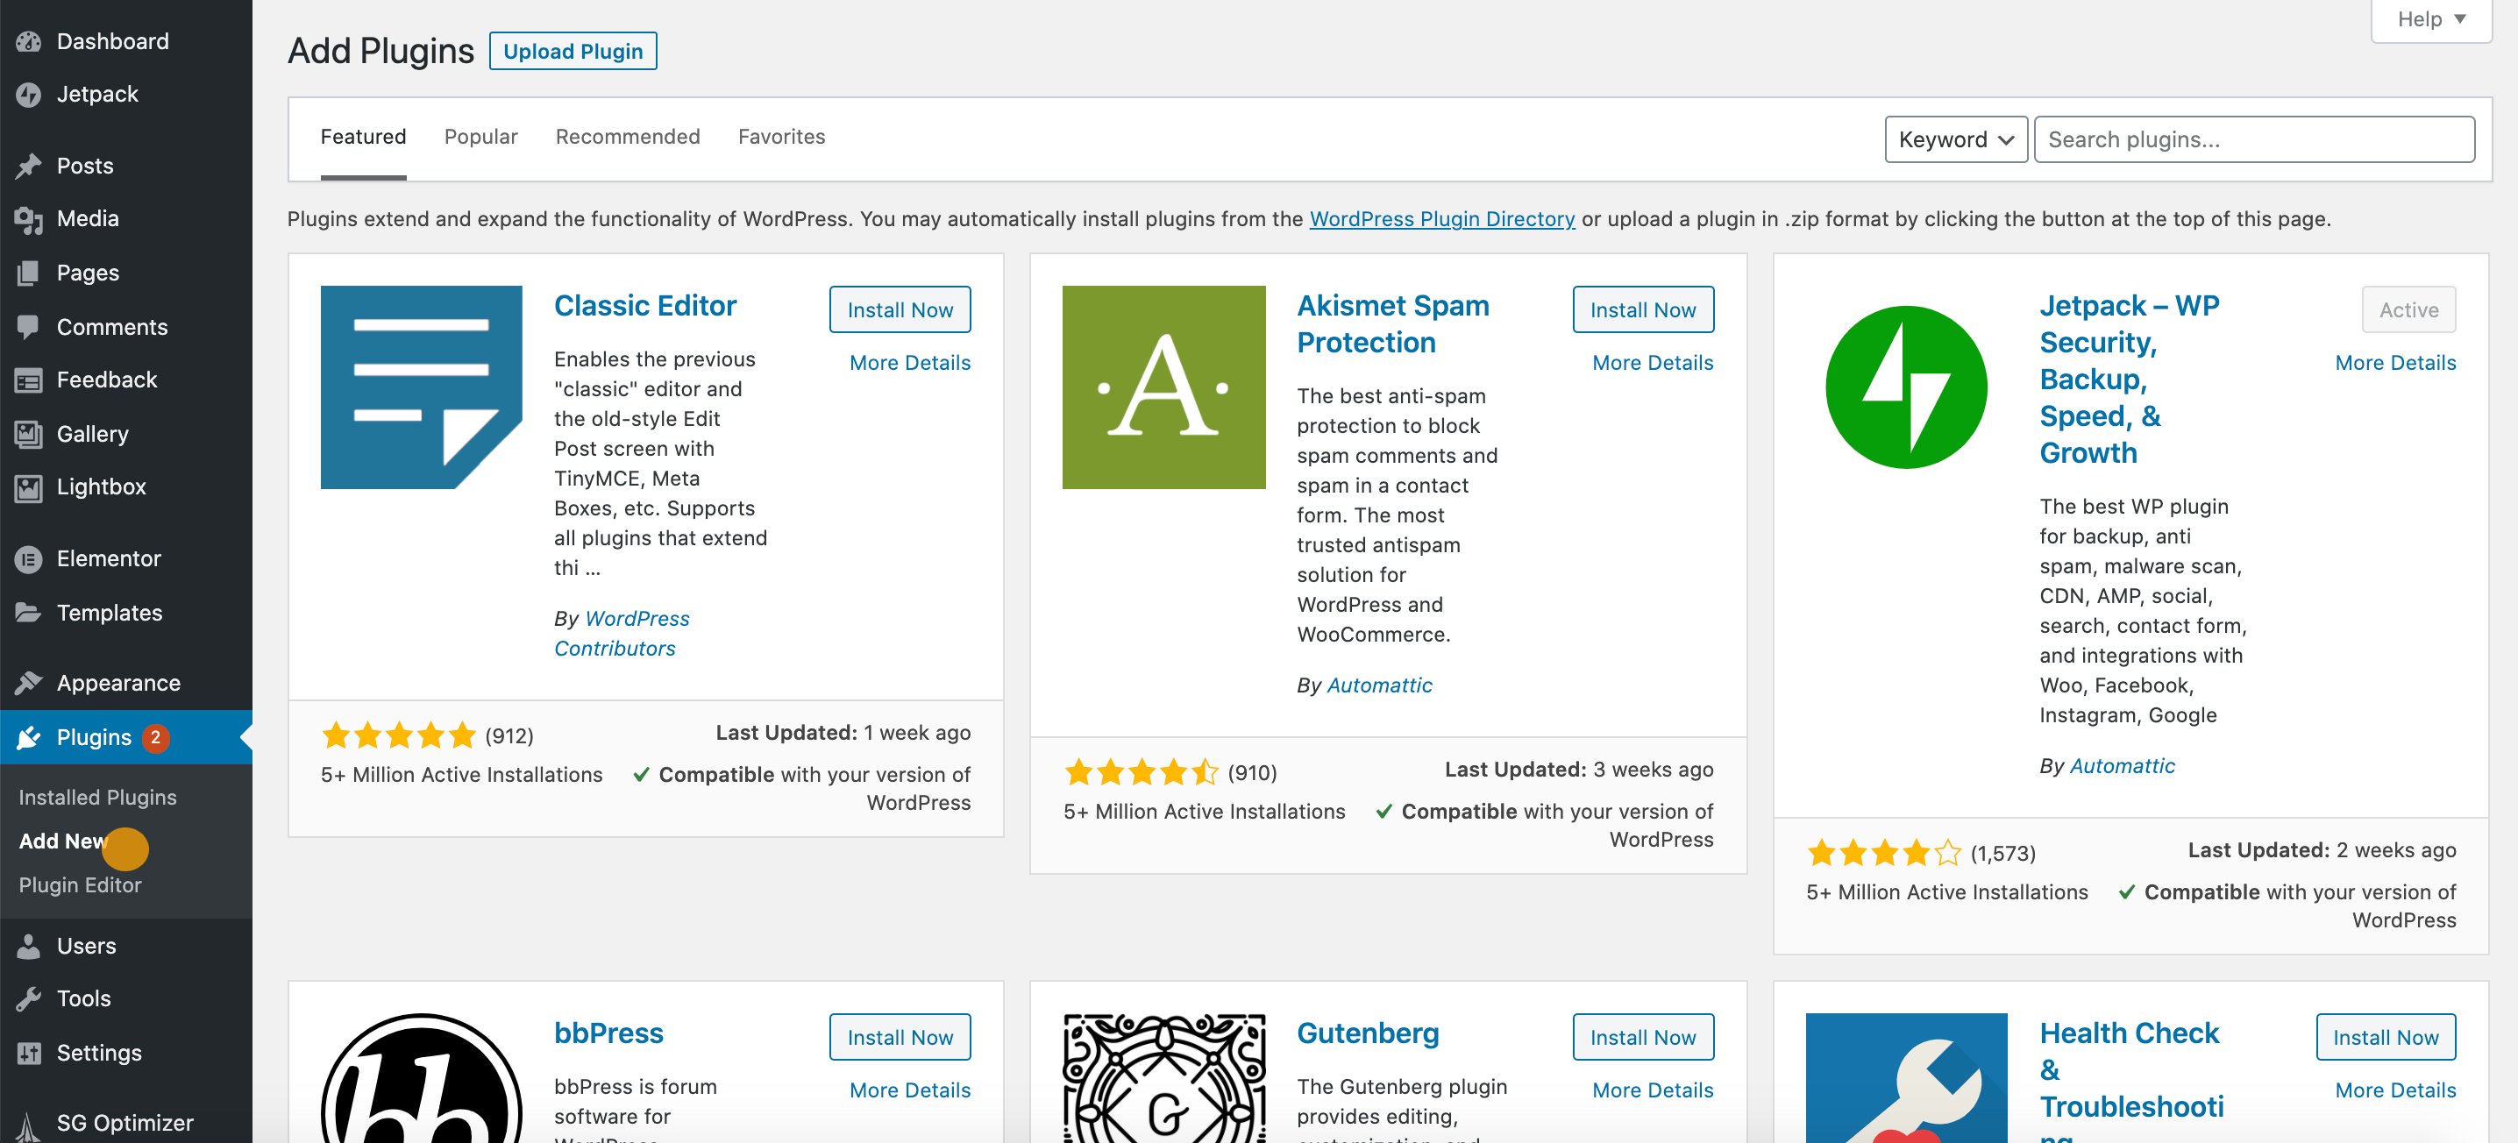
Task: Install Health Check & Troubleshooting plugin
Action: tap(2385, 1038)
